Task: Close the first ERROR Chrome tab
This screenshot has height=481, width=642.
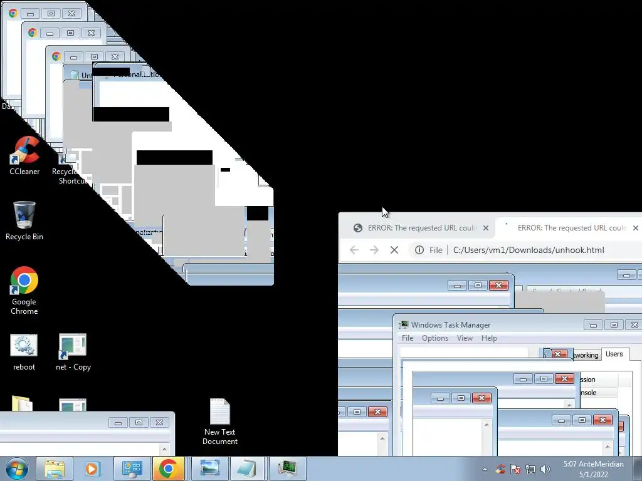Action: (x=486, y=228)
